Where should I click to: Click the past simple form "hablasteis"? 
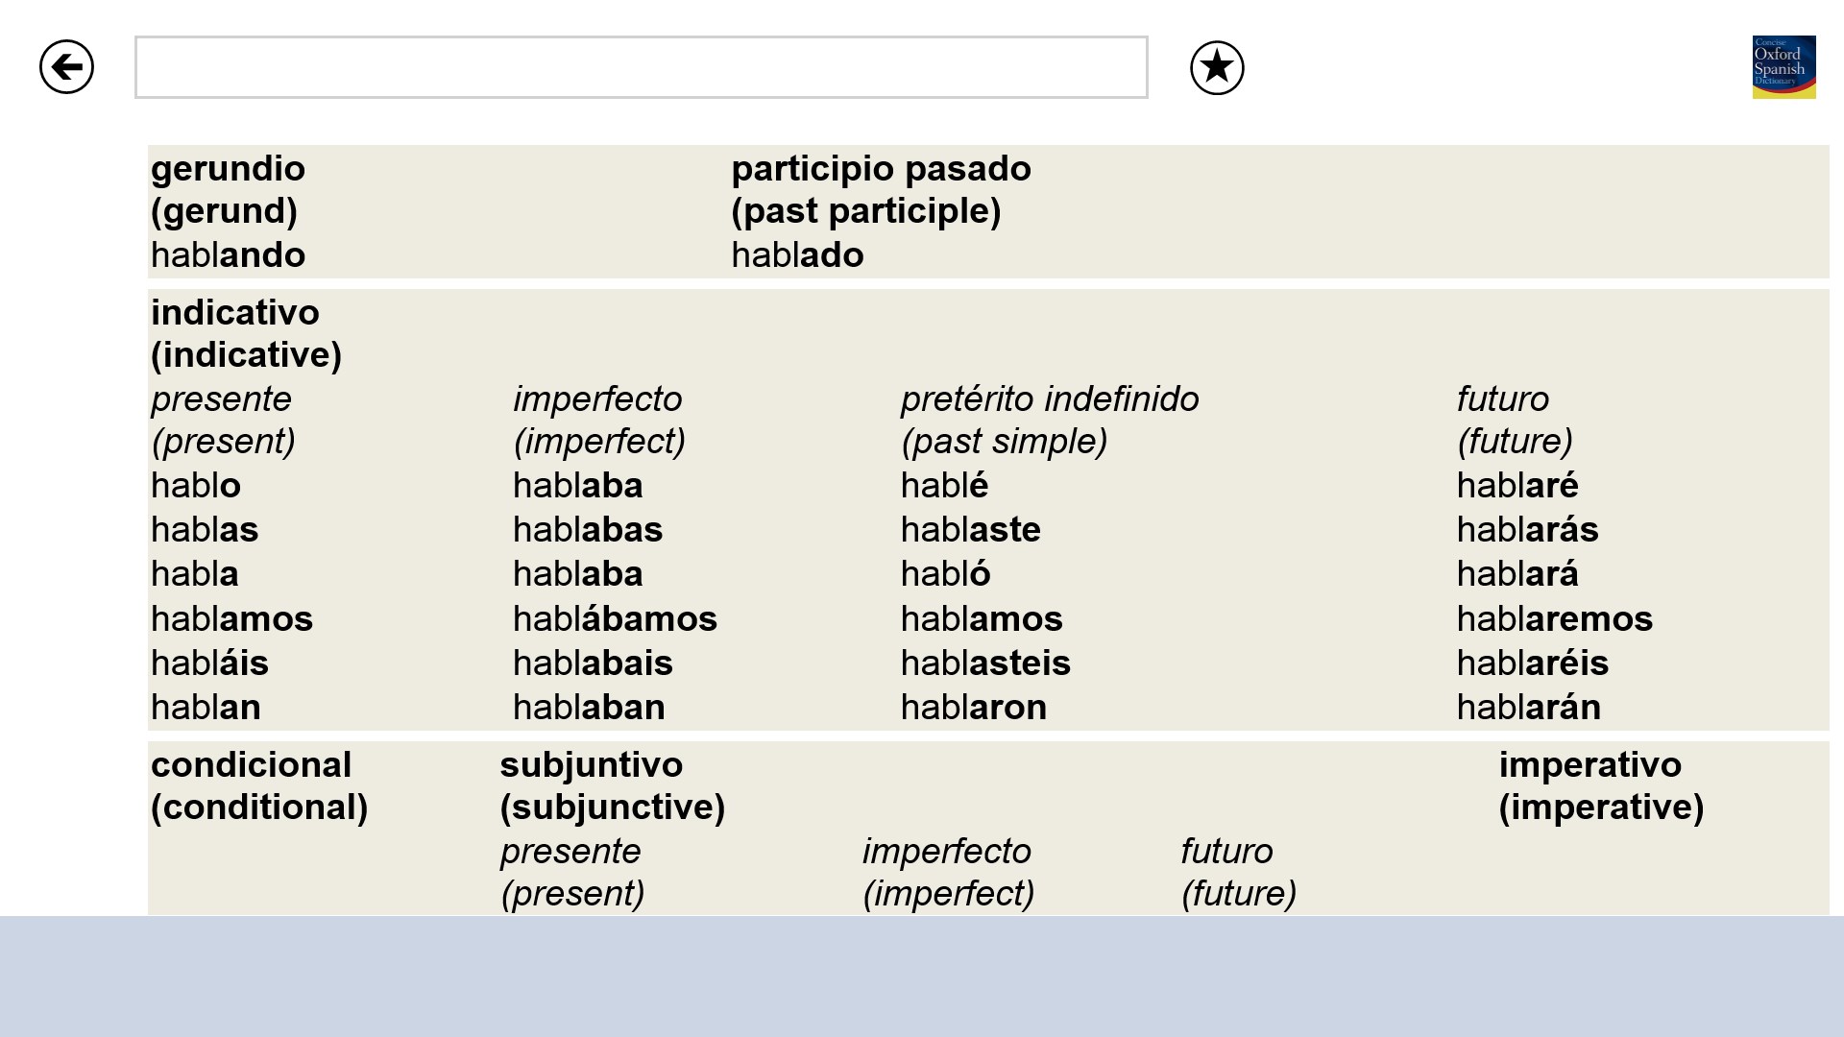coord(985,663)
